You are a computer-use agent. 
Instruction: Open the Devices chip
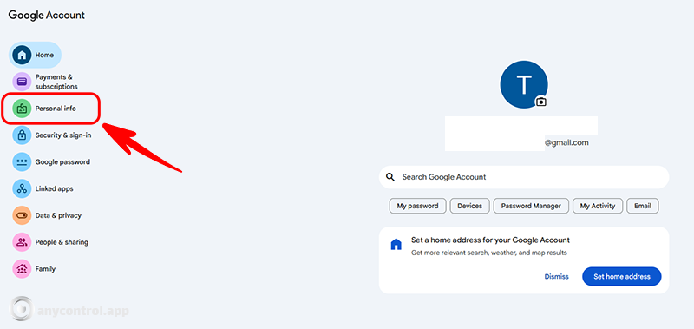coord(469,206)
